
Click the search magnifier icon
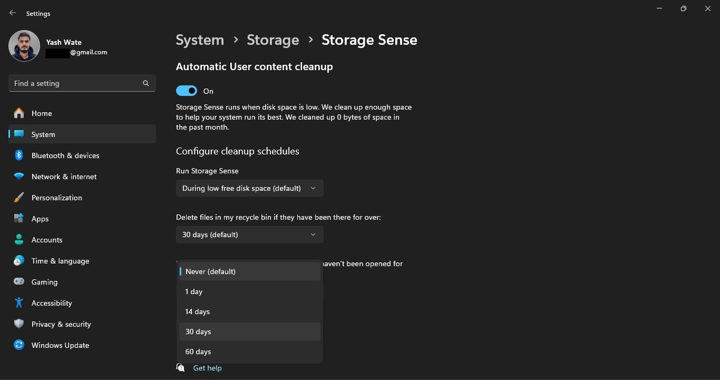[x=146, y=83]
